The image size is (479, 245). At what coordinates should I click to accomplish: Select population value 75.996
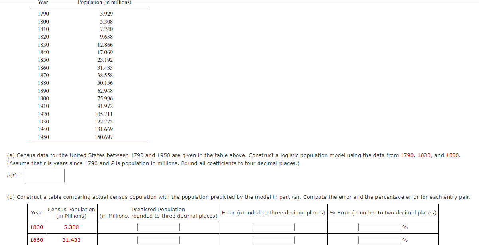click(x=105, y=98)
